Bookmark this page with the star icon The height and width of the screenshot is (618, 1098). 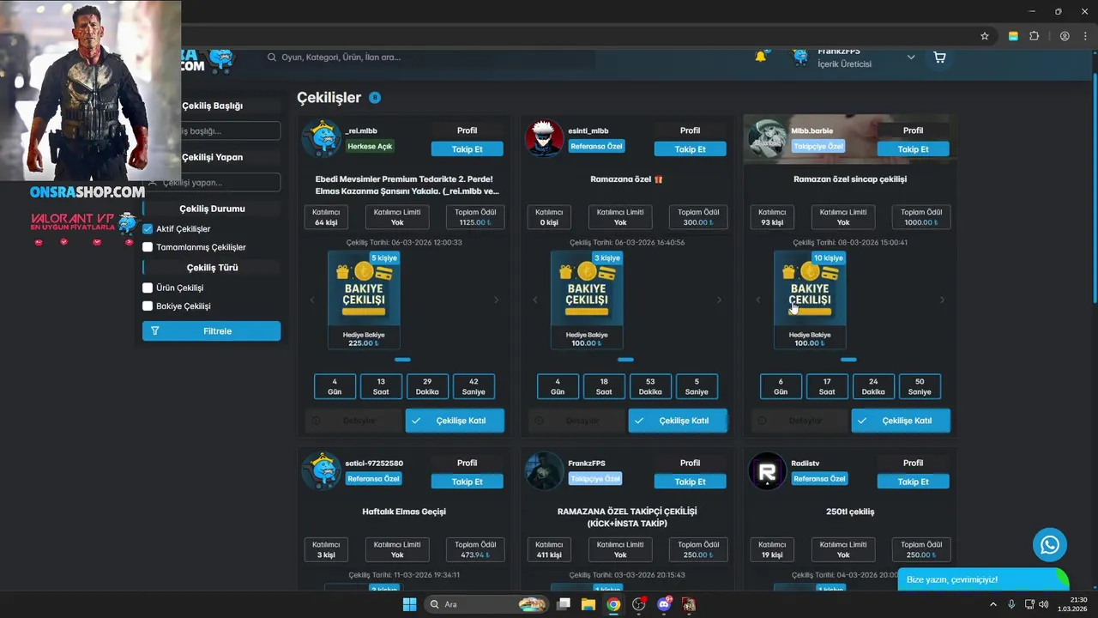[985, 36]
